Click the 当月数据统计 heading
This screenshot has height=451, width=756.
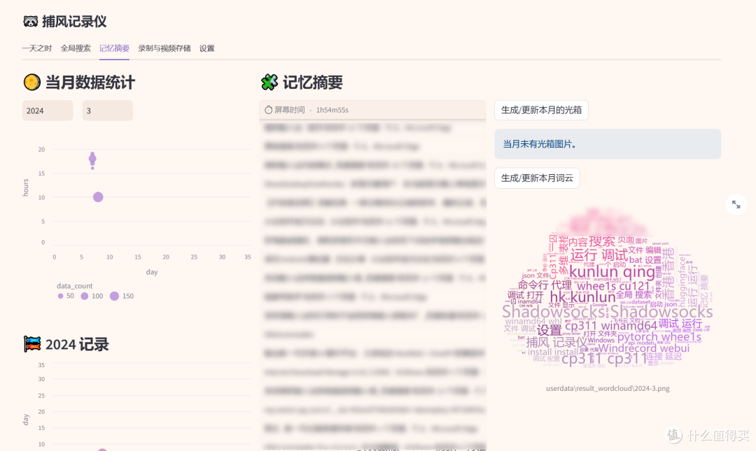[x=90, y=83]
